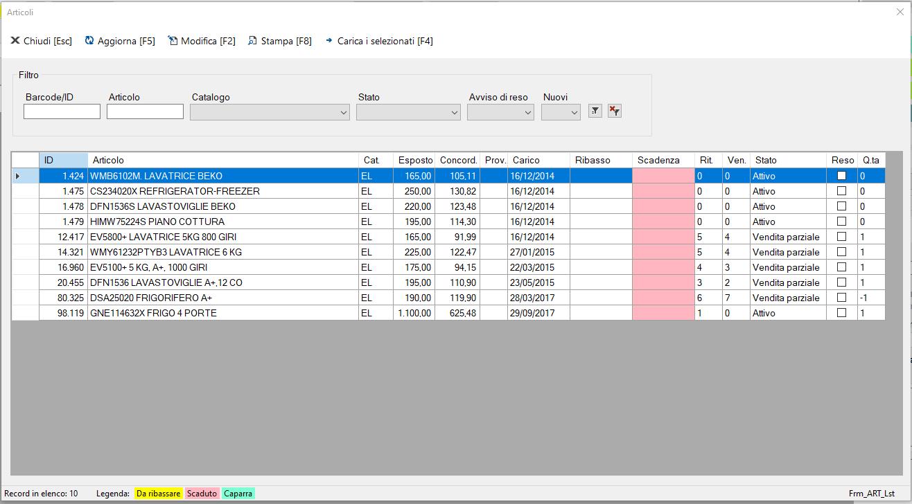Select row DSA25020 FRIGORIFERO A+

click(x=448, y=298)
